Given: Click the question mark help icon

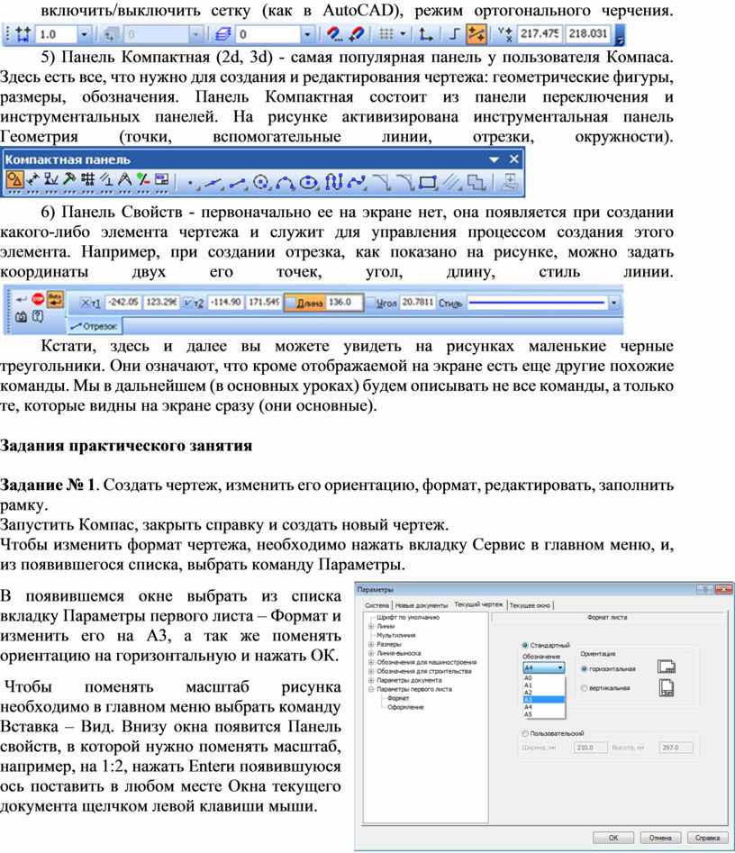Looking at the screenshot, I should pos(38,316).
